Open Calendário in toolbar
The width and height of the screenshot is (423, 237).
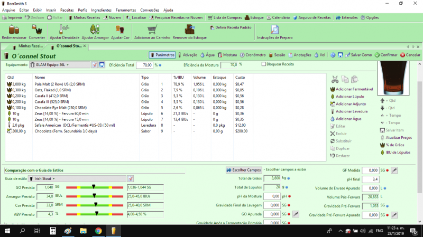pos(278,17)
